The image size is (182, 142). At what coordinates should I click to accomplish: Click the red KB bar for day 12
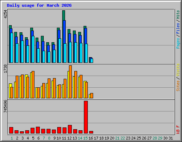point(70,129)
